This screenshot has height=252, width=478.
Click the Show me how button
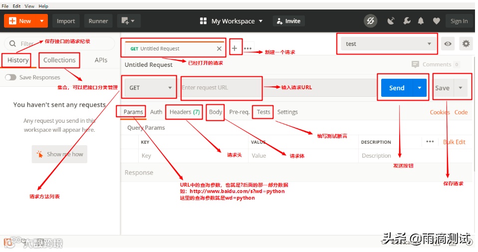59,154
